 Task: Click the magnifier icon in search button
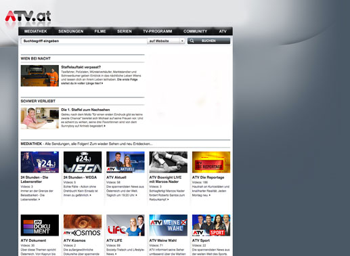pyautogui.click(x=192, y=41)
